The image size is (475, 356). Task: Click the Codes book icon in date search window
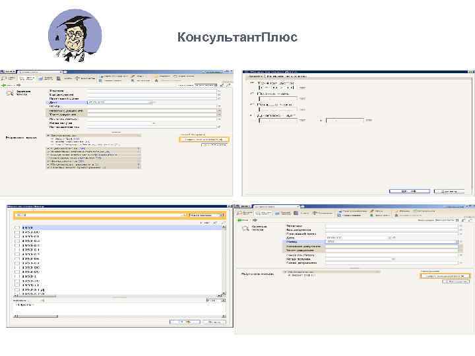coord(59,78)
